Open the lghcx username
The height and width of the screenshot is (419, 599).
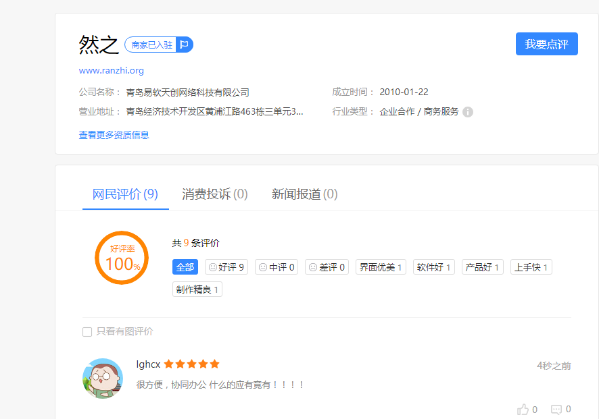coord(148,364)
